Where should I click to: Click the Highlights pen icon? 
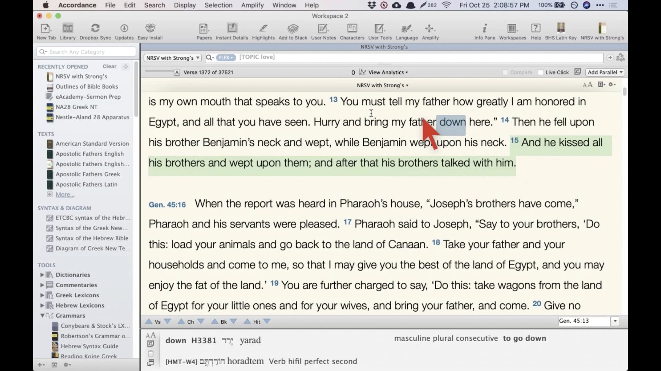coord(263,29)
